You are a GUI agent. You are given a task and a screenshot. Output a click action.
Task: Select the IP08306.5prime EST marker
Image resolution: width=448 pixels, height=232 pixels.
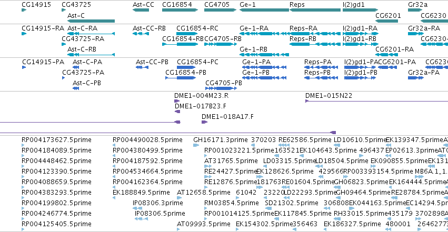pos(142,219)
